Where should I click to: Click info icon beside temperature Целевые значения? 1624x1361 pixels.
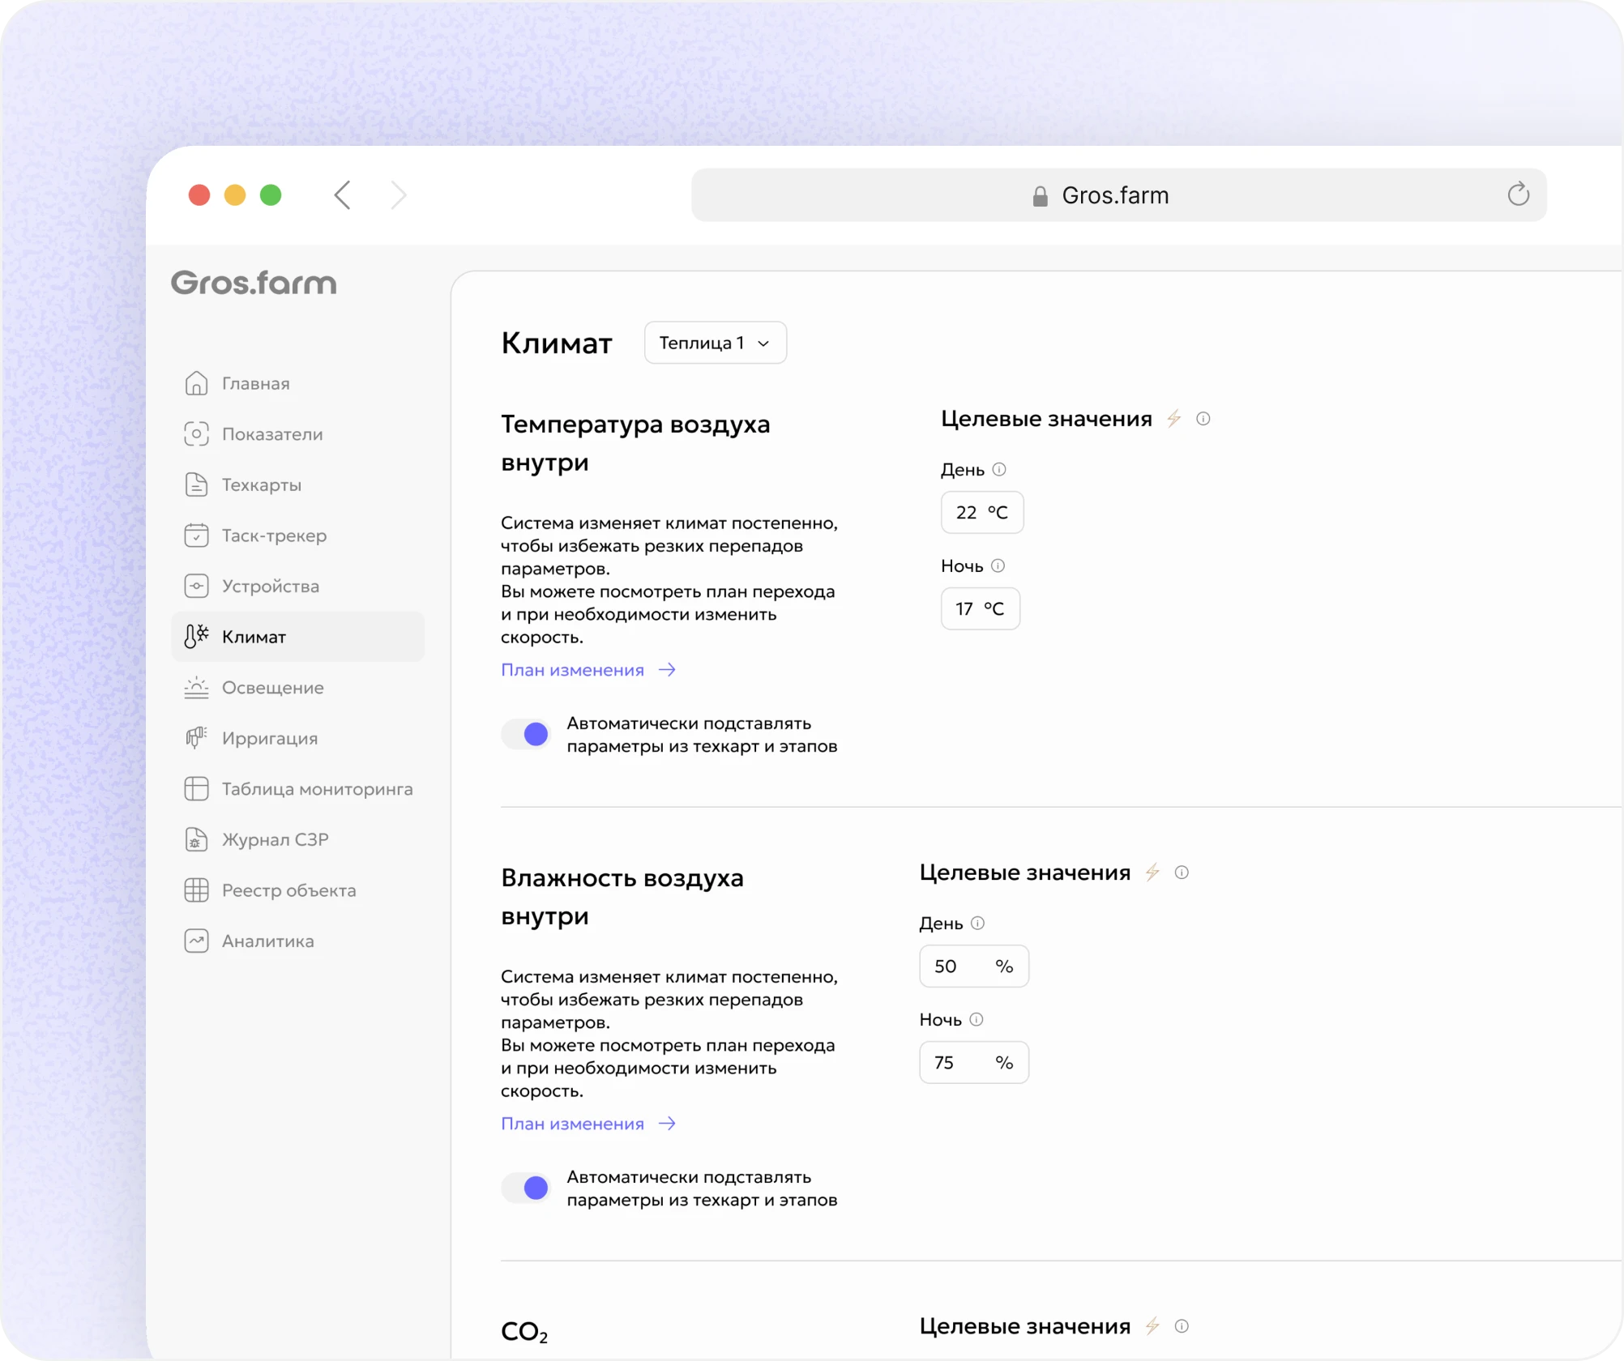[1203, 419]
